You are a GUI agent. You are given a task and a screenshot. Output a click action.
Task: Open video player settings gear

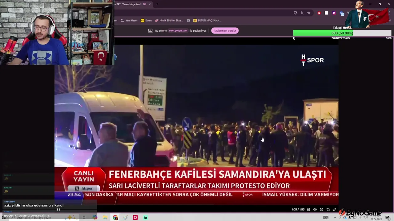click(321, 209)
